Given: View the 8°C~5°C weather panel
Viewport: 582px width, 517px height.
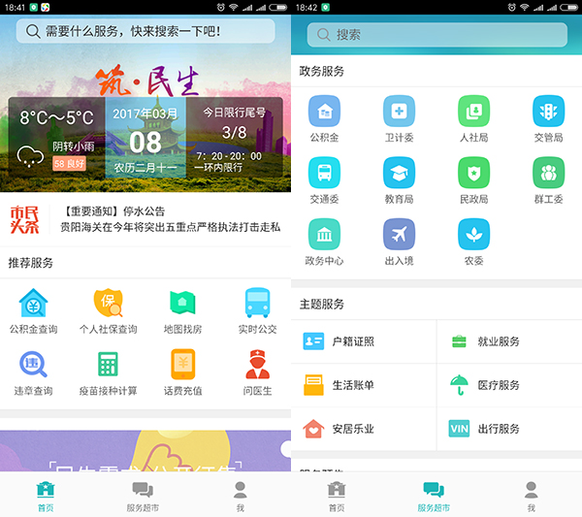Looking at the screenshot, I should 57,138.
